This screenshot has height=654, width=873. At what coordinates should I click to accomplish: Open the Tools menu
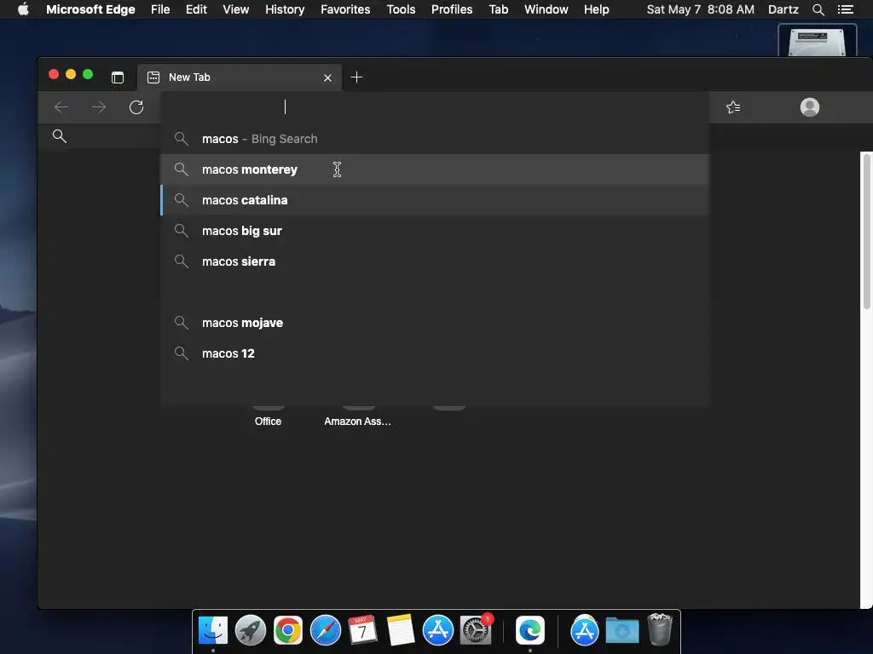[401, 9]
